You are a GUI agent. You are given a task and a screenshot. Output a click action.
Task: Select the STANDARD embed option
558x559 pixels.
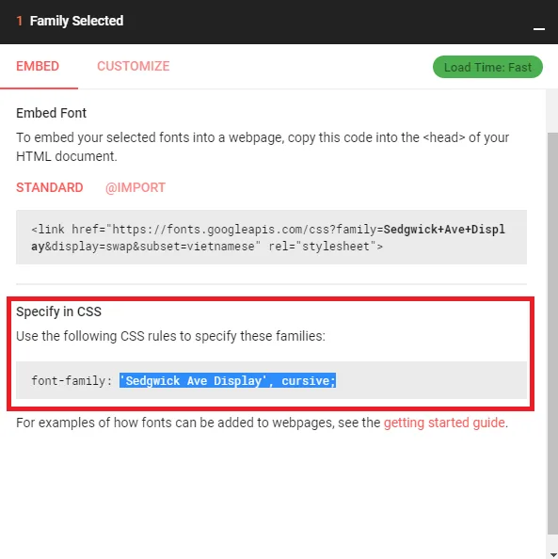coord(50,187)
